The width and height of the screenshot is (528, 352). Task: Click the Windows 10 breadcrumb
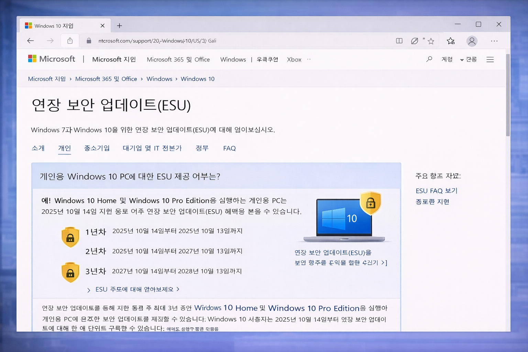coord(198,79)
